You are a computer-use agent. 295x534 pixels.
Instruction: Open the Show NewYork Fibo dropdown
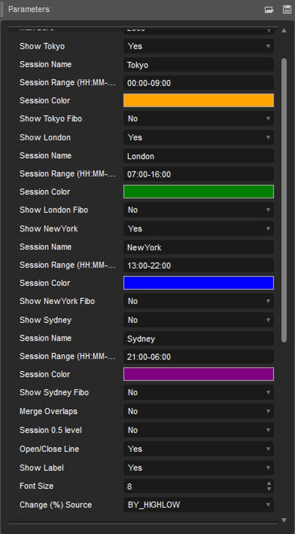click(x=199, y=301)
